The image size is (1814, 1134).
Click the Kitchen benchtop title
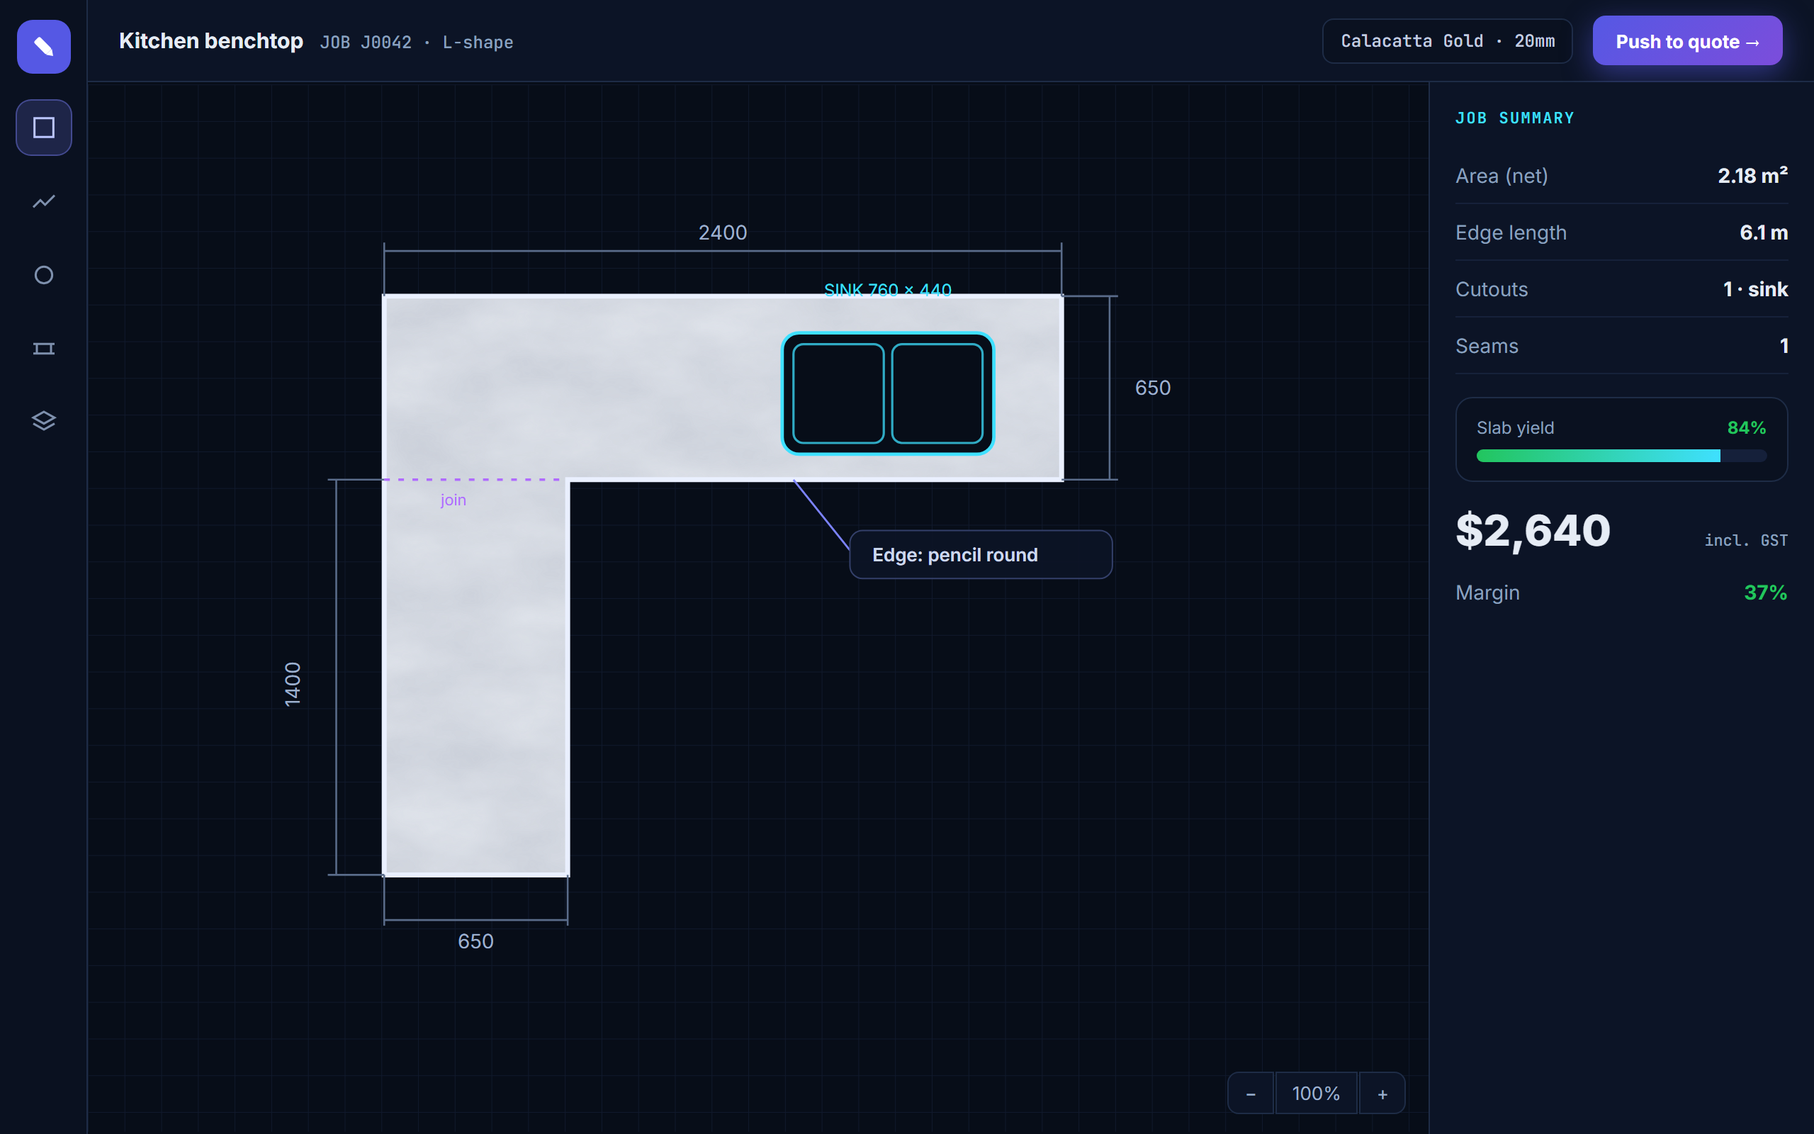pos(210,41)
